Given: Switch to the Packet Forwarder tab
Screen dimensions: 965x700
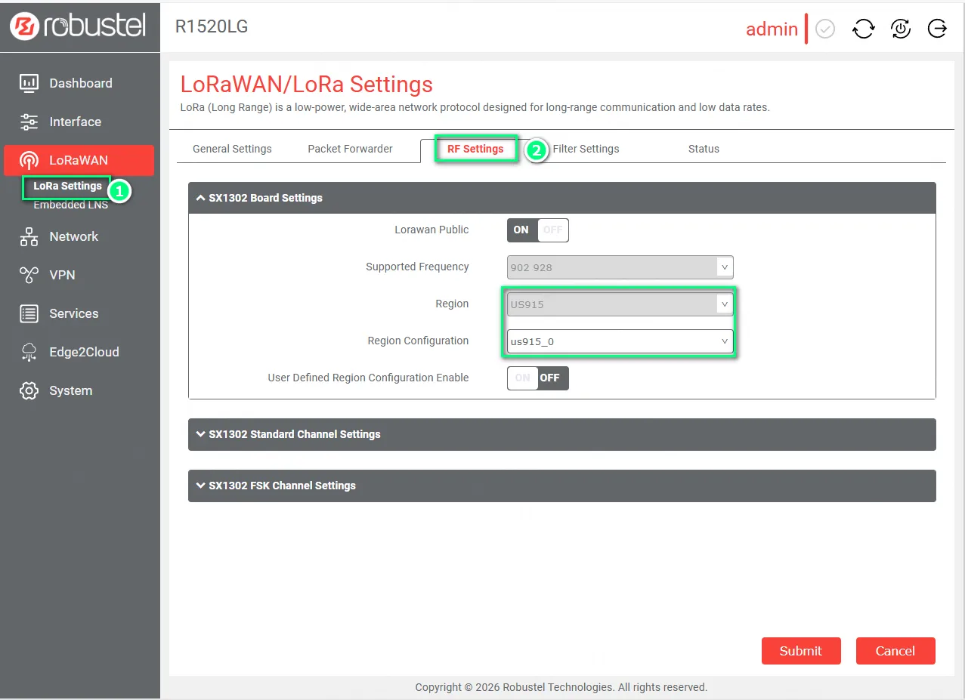Looking at the screenshot, I should point(350,149).
